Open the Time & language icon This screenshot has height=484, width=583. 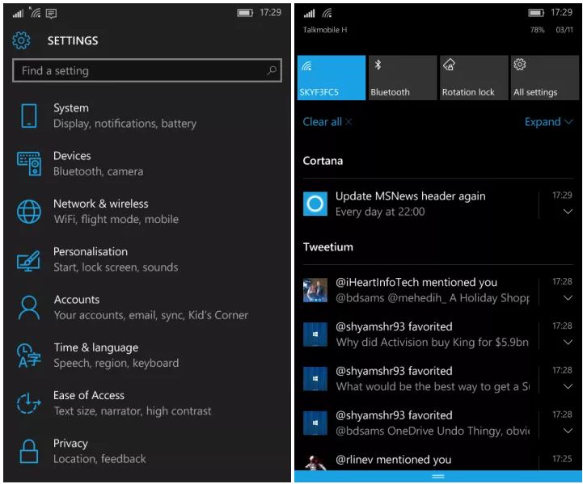28,356
